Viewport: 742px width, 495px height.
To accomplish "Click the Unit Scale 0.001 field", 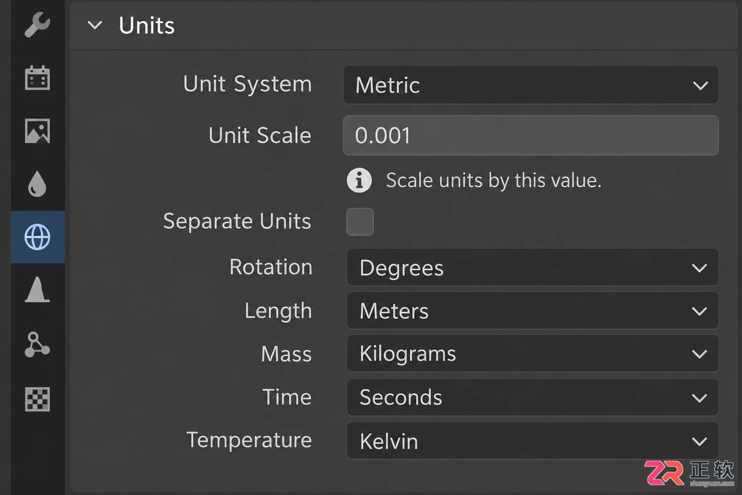I will 531,135.
